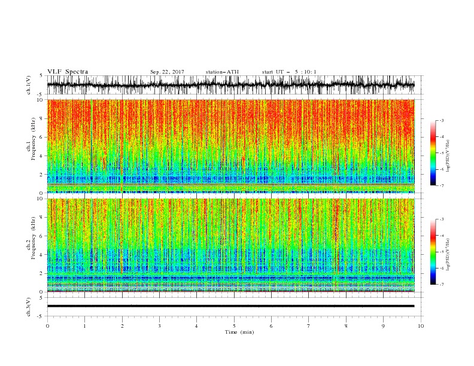Click the "log(PSD)(V²/Hz)" label beside ch.2 colorbar

click(448, 255)
